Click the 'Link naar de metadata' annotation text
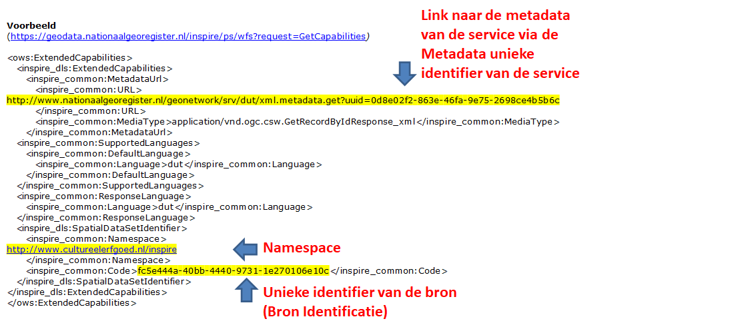The image size is (738, 333). point(496,15)
